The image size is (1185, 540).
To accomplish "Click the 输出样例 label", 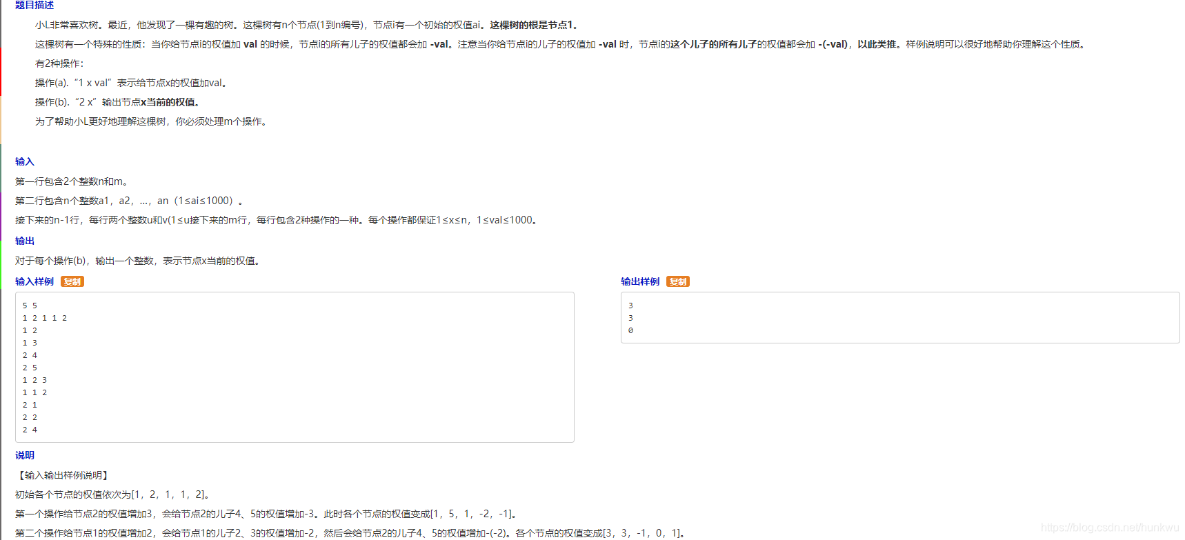I will (x=640, y=281).
